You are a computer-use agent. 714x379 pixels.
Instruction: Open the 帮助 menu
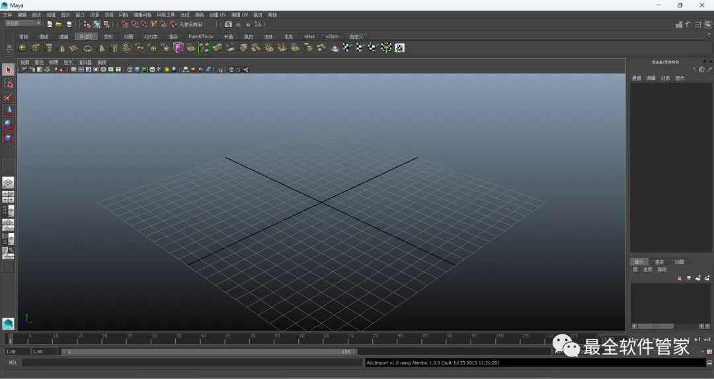272,15
